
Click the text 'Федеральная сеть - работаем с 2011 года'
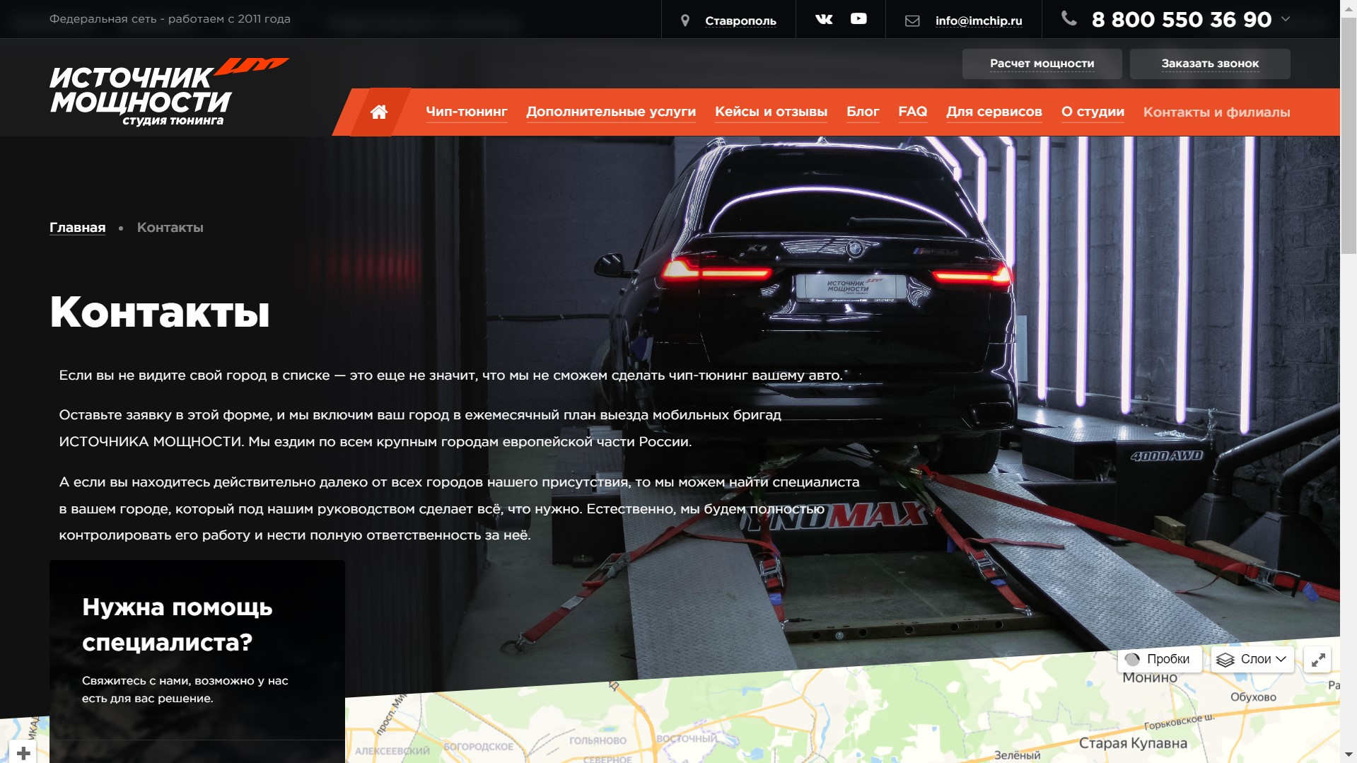pyautogui.click(x=170, y=19)
